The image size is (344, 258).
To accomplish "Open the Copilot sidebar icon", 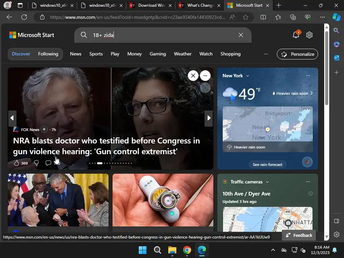I will pos(336,17).
